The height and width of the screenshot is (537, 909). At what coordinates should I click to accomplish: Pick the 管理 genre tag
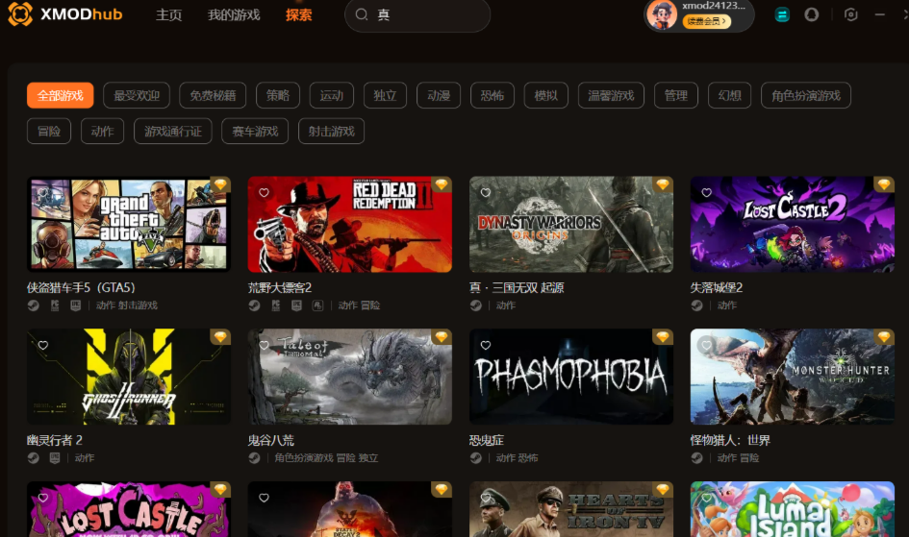[x=676, y=95]
